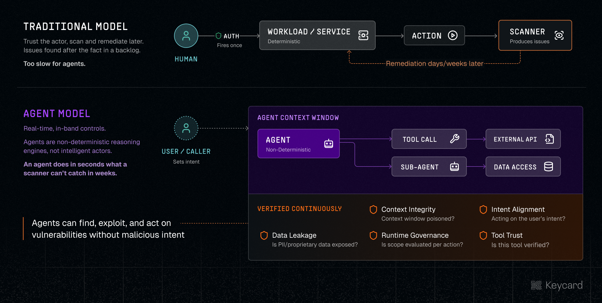The image size is (602, 303).
Task: Click the USER / CALLER label
Action: point(186,151)
